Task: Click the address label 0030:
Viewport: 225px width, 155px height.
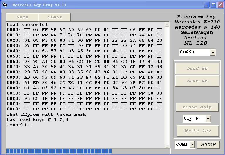Action: (14, 46)
